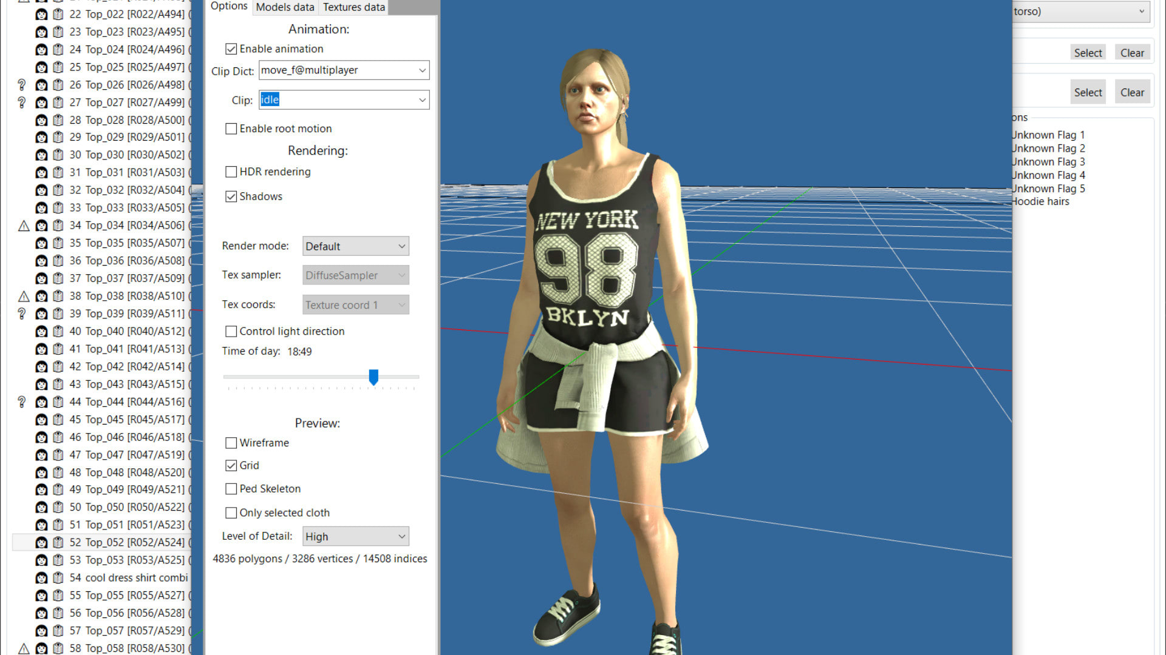The width and height of the screenshot is (1166, 655).
Task: Click warning triangle icon beside Top_038
Action: click(24, 297)
